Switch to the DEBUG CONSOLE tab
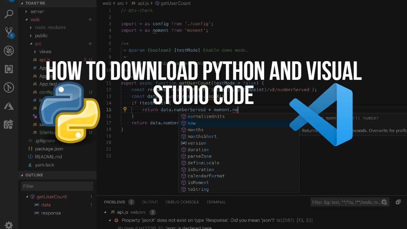The height and width of the screenshot is (229, 407). 182,202
